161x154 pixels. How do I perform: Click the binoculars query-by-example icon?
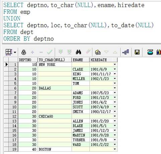tap(78, 52)
